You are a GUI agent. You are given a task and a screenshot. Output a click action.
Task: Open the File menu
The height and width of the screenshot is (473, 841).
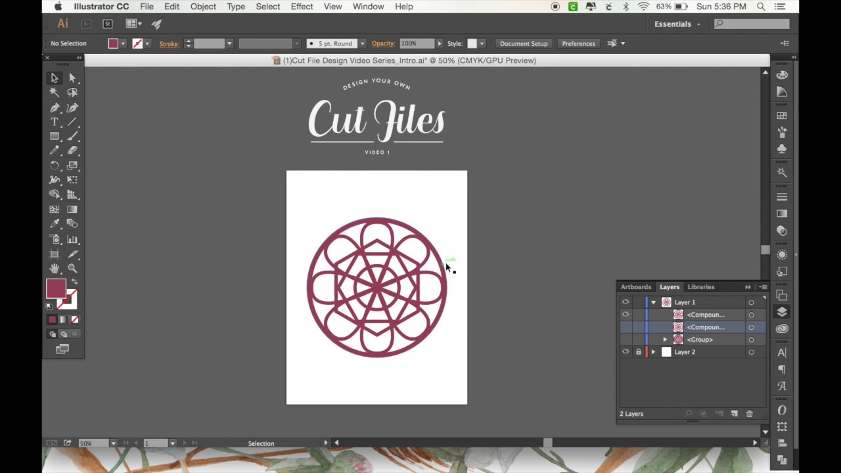(147, 7)
